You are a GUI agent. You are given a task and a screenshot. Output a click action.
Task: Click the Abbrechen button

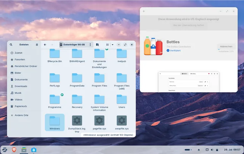226,47
